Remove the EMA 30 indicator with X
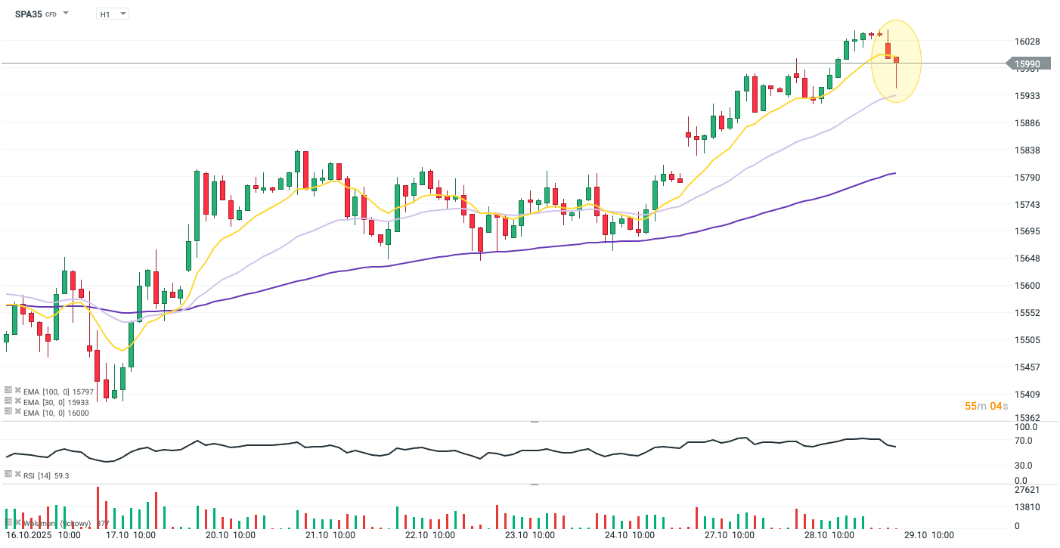 [x=17, y=401]
